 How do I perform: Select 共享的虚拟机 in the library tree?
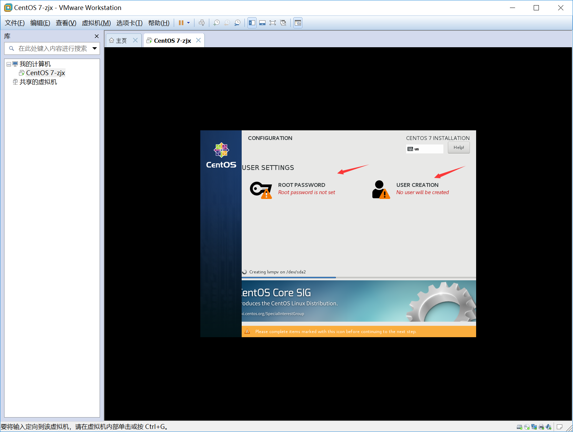click(38, 82)
